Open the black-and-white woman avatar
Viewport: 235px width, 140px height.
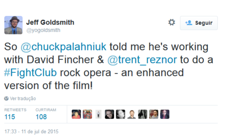[x=120, y=114]
